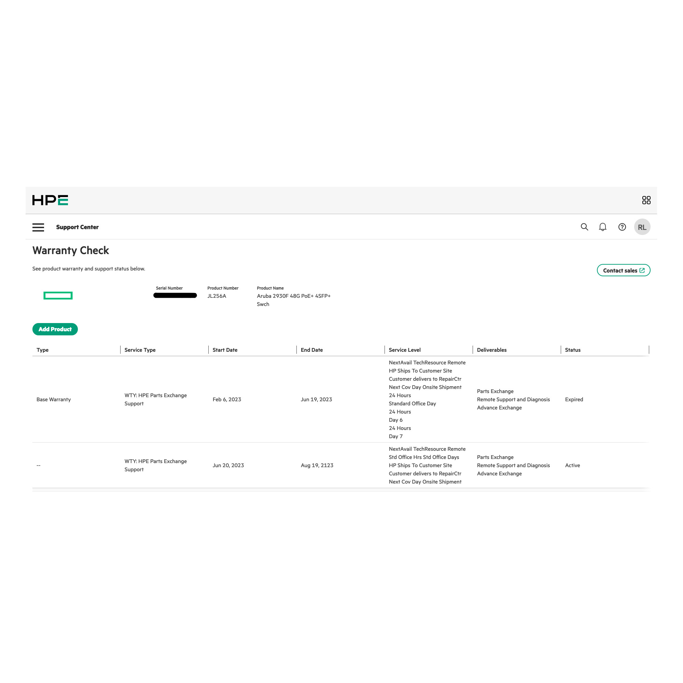Click the HPE logo
683x683 pixels.
coord(50,200)
